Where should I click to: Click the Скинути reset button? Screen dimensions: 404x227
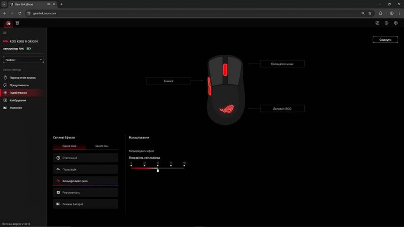point(385,39)
